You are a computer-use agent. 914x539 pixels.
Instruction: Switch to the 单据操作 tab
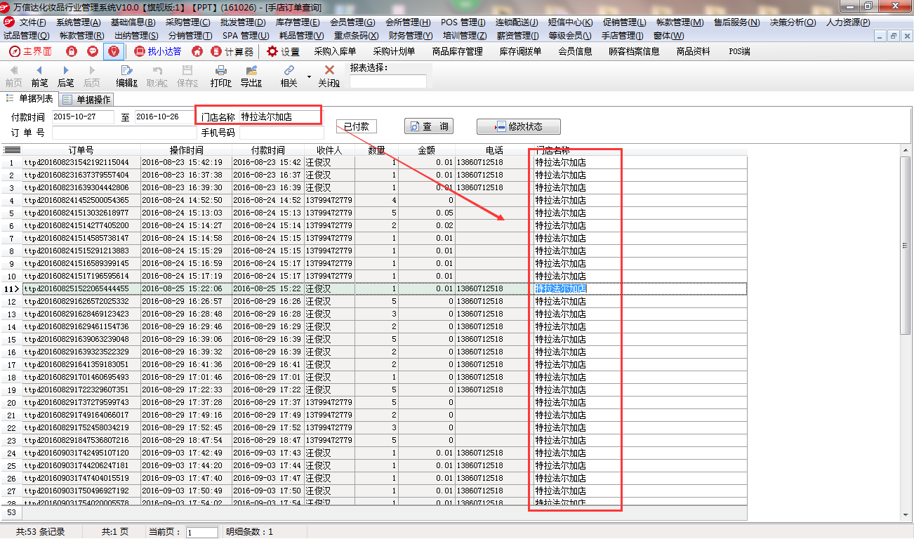(87, 100)
